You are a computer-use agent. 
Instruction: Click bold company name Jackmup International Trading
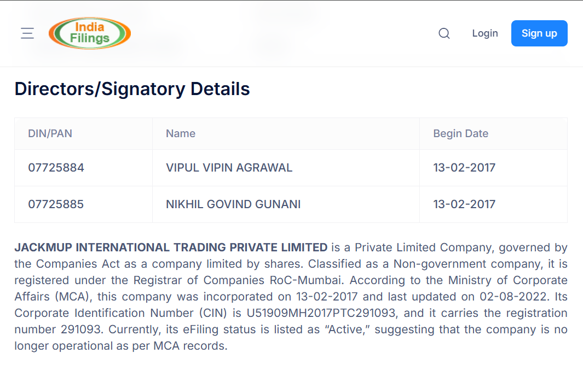[x=171, y=248]
